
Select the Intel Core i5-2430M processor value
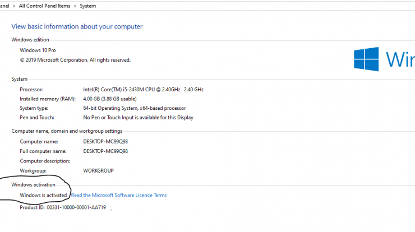143,90
